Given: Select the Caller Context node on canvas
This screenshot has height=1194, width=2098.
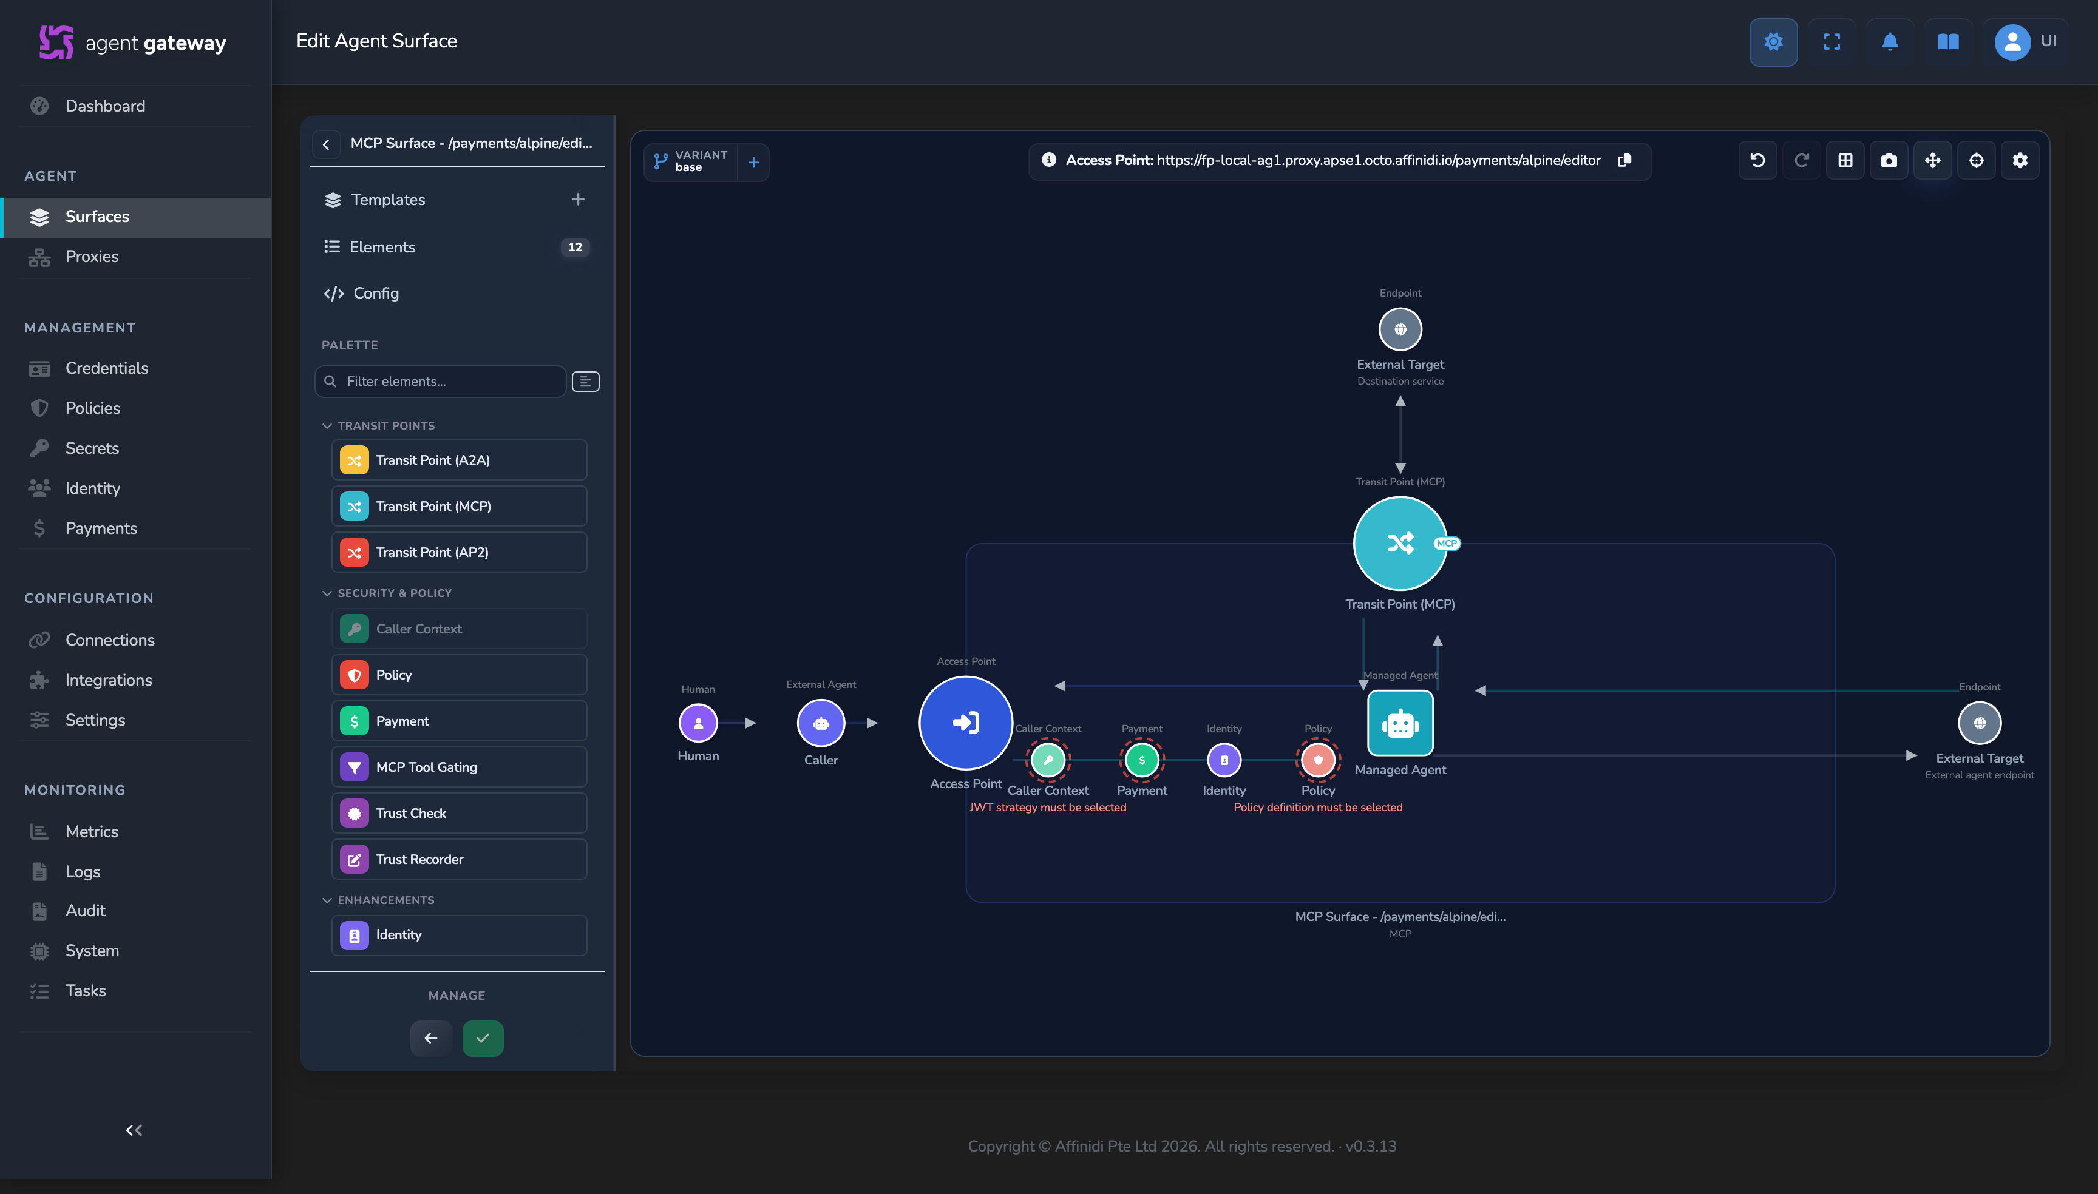Looking at the screenshot, I should pos(1048,760).
